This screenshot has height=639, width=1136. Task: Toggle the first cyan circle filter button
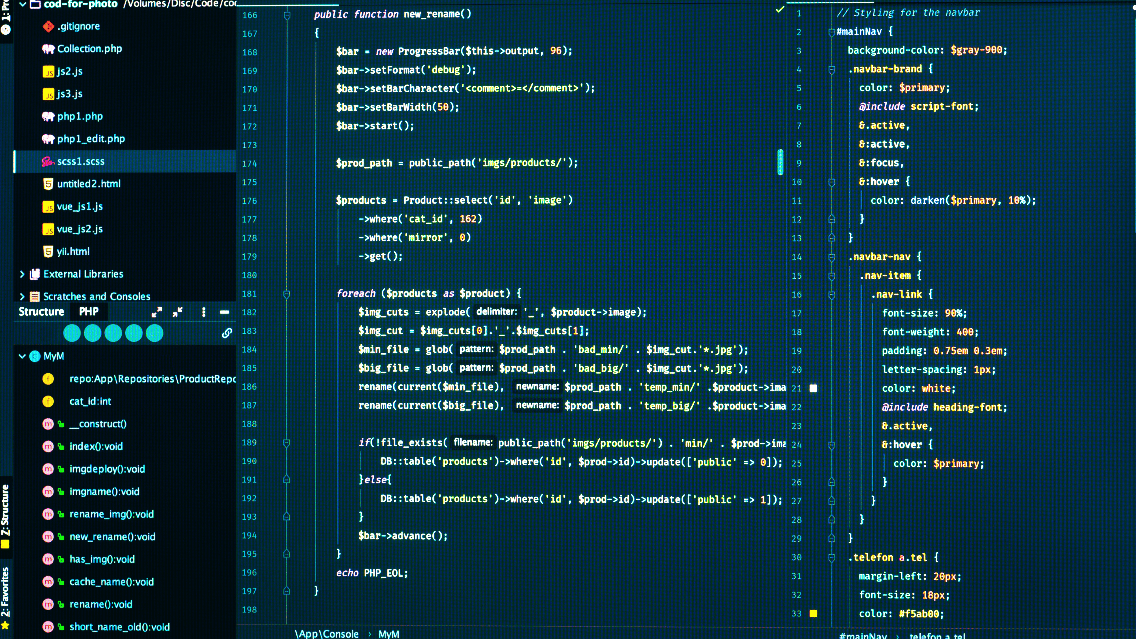72,333
